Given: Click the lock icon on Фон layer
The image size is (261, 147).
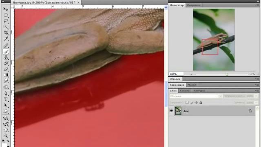Looking at the screenshot, I should (250, 111).
